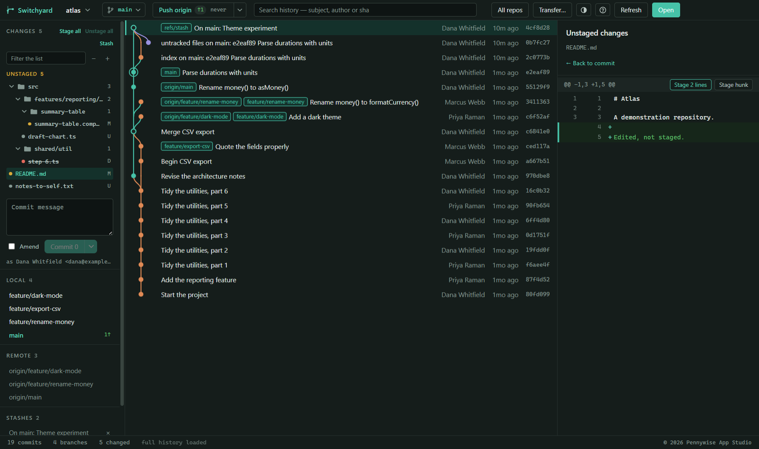Click into the Commit message box
759x449 pixels.
point(60,217)
